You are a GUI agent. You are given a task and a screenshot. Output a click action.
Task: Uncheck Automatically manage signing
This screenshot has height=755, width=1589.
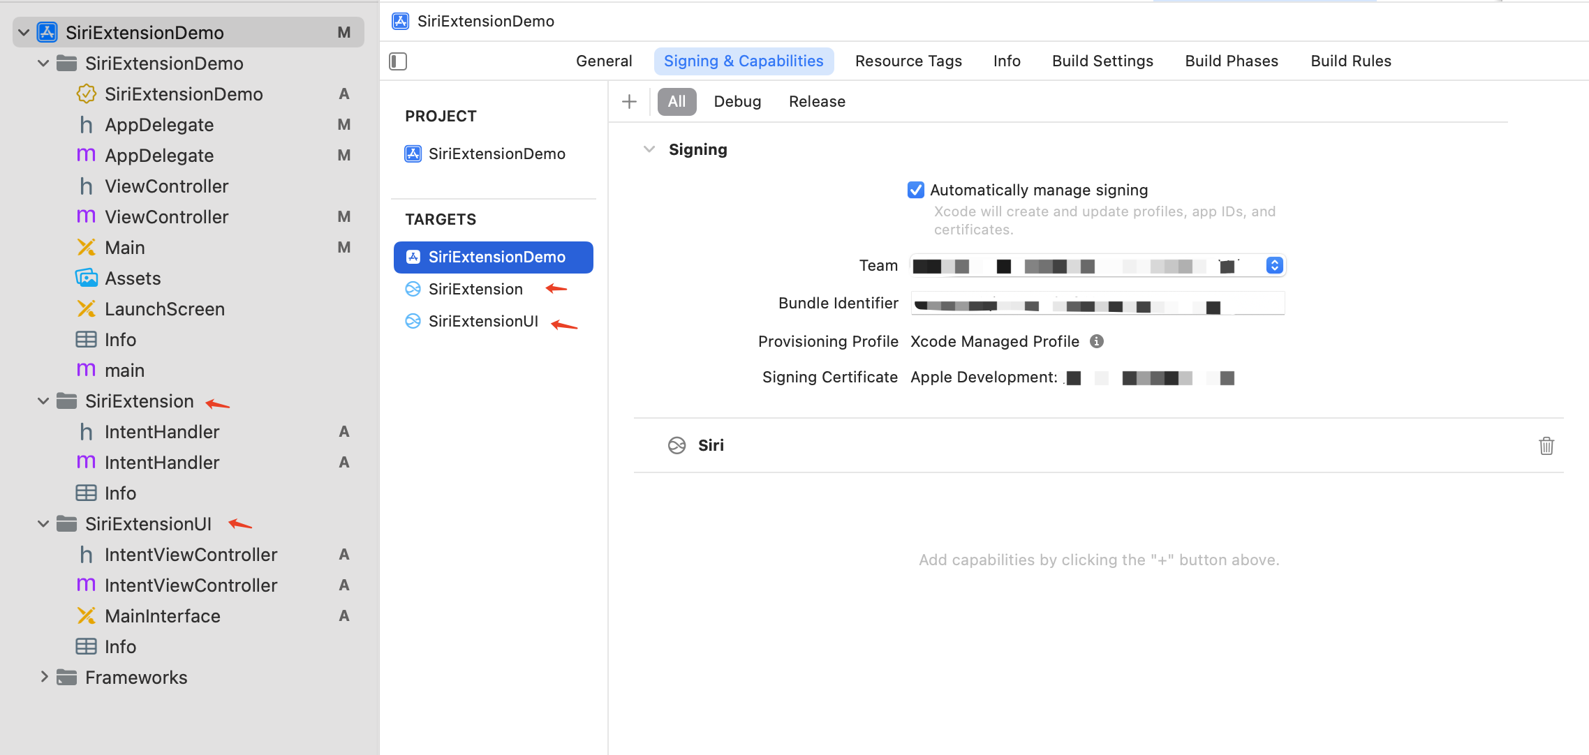(915, 190)
